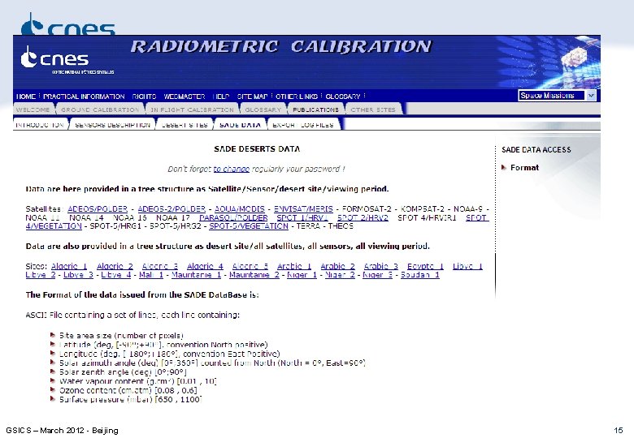Go to HOME in the top navigation
The height and width of the screenshot is (438, 634).
pyautogui.click(x=26, y=97)
